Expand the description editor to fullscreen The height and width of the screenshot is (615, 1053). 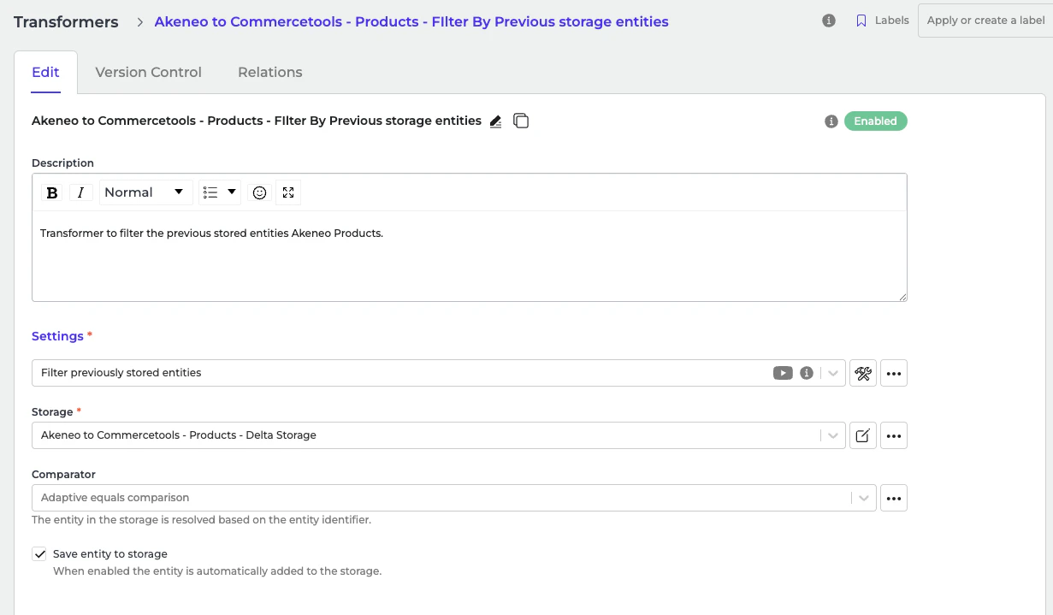288,192
